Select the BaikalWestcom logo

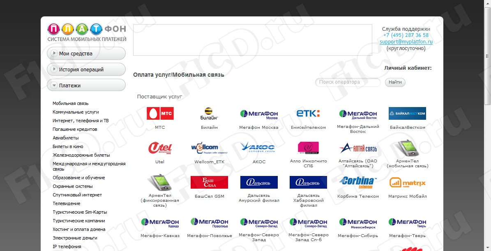pyautogui.click(x=408, y=114)
